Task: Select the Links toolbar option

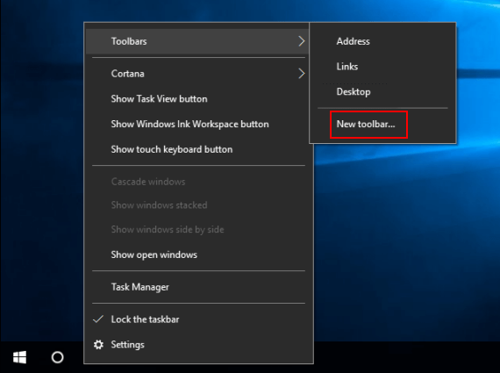Action: click(x=382, y=67)
